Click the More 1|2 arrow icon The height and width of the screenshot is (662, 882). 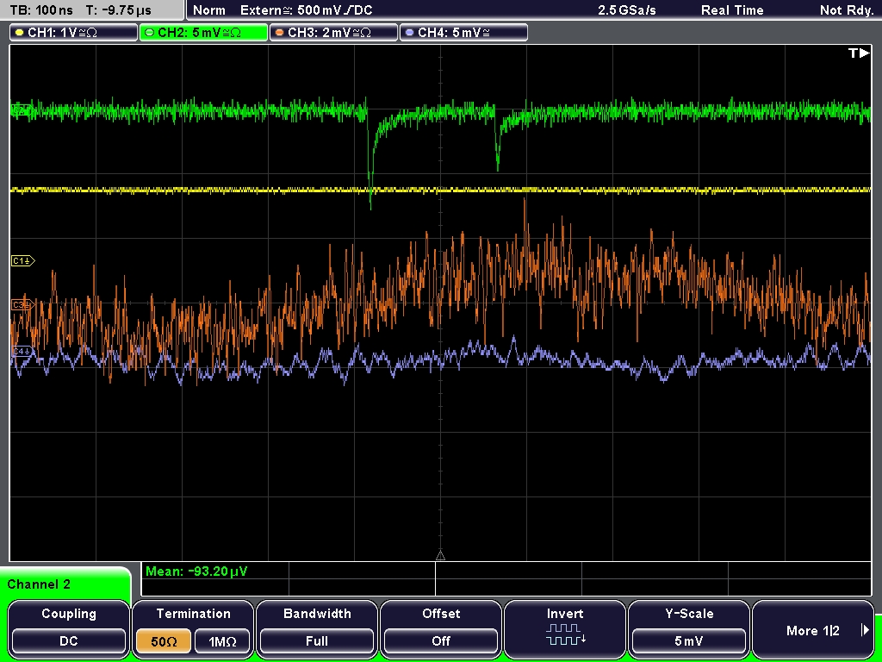(x=865, y=630)
